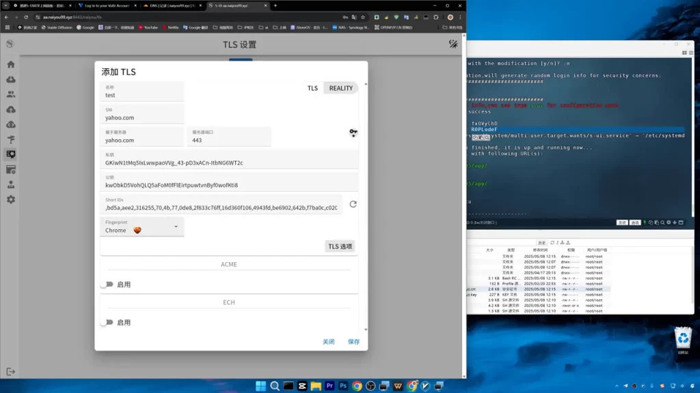This screenshot has height=393, width=700.
Task: Click into the SNI yahoo.com field
Action: coord(142,115)
